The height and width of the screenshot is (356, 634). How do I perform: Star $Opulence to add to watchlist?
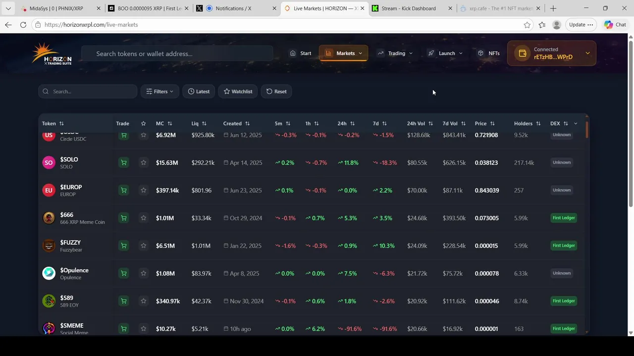[143, 273]
